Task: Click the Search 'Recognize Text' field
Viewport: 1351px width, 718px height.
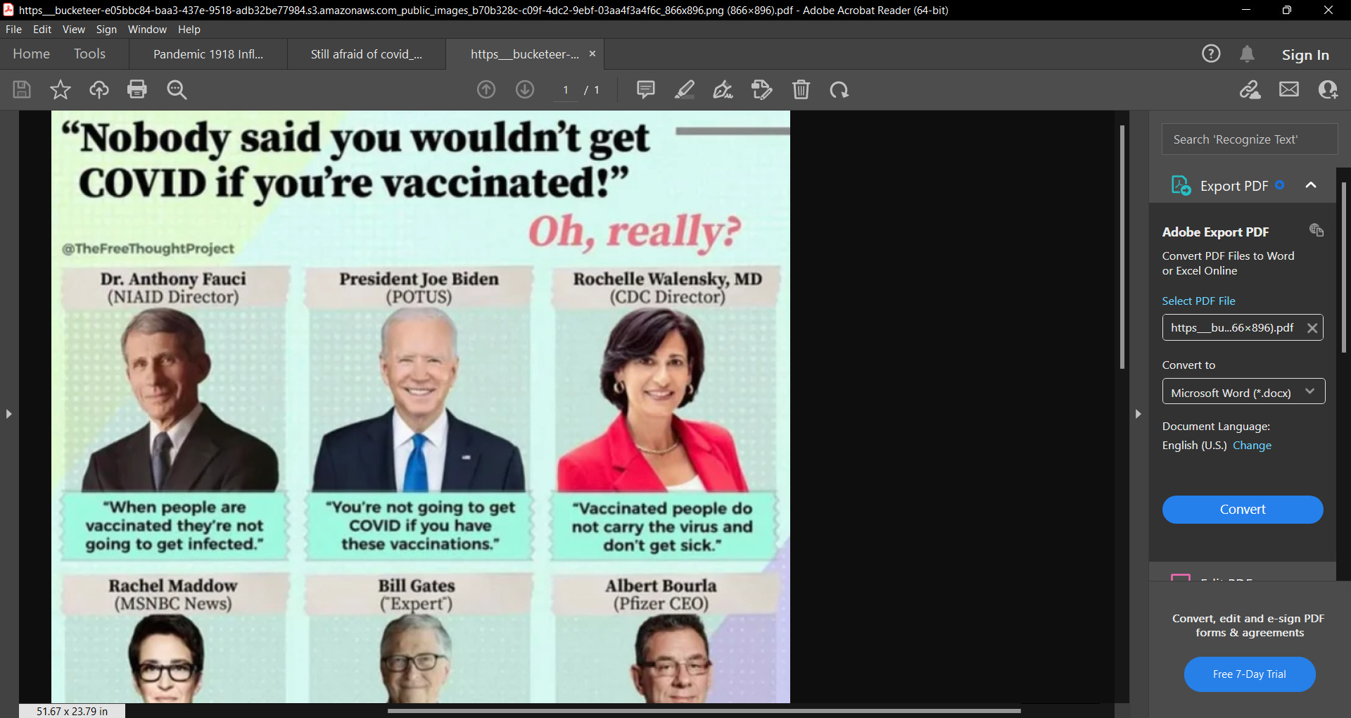Action: click(1250, 139)
